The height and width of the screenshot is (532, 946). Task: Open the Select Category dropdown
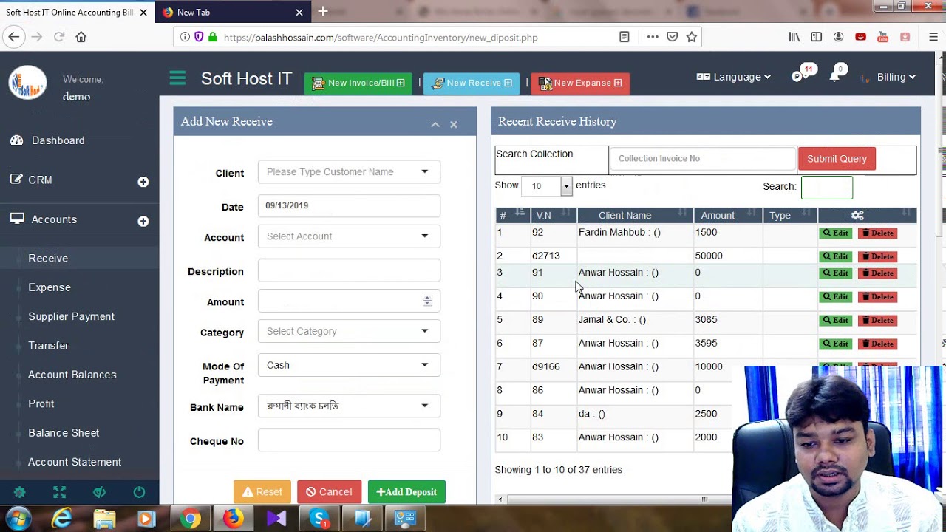tap(349, 331)
